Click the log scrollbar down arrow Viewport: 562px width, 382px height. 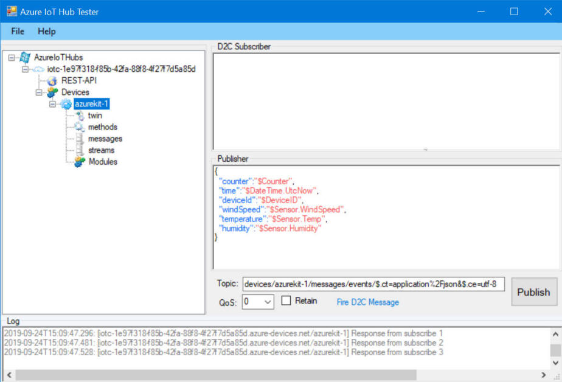pos(555,363)
